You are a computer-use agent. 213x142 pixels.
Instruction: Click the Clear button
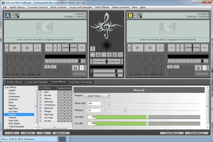pyautogui.click(x=44, y=133)
